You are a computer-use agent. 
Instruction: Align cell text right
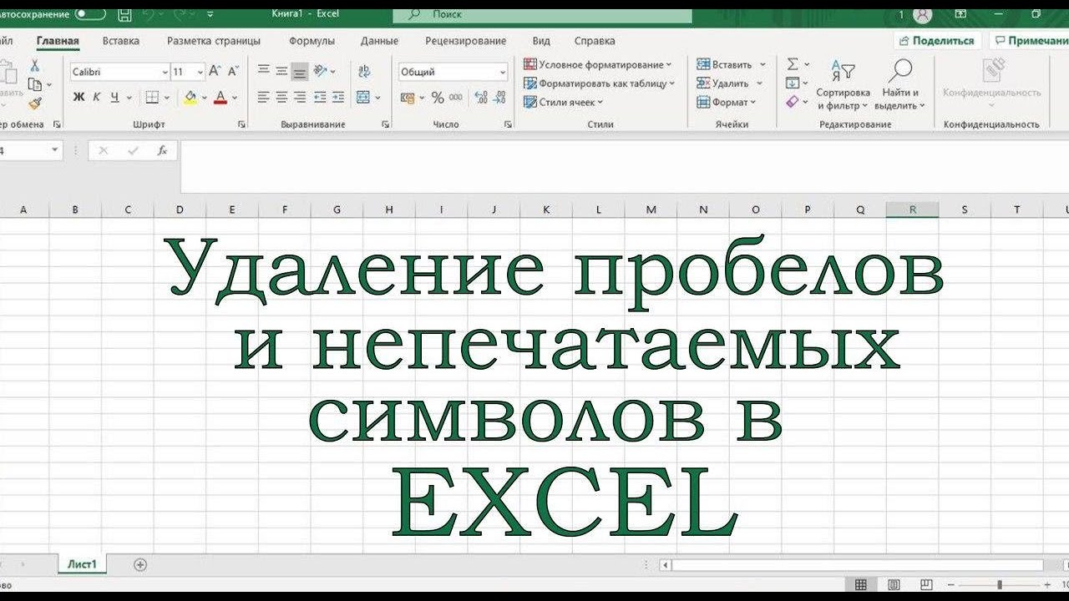click(300, 98)
